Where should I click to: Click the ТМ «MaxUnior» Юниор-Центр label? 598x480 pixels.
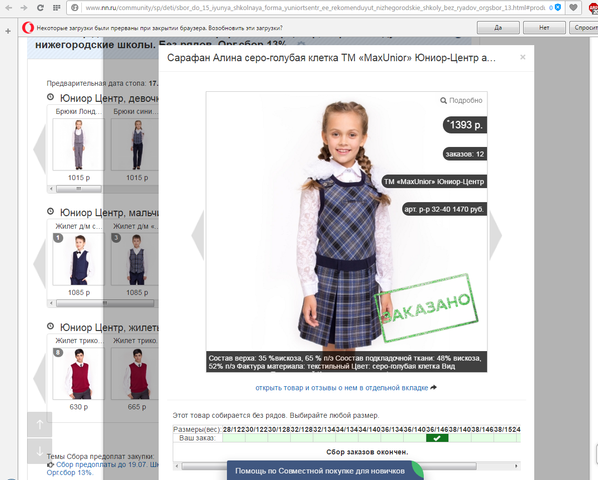click(434, 182)
